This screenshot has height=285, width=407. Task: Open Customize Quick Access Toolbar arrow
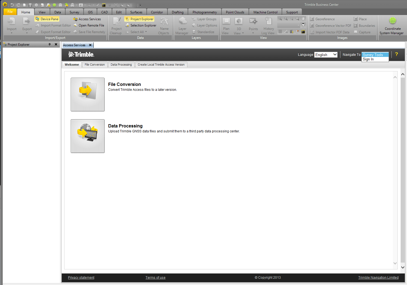tap(140, 5)
